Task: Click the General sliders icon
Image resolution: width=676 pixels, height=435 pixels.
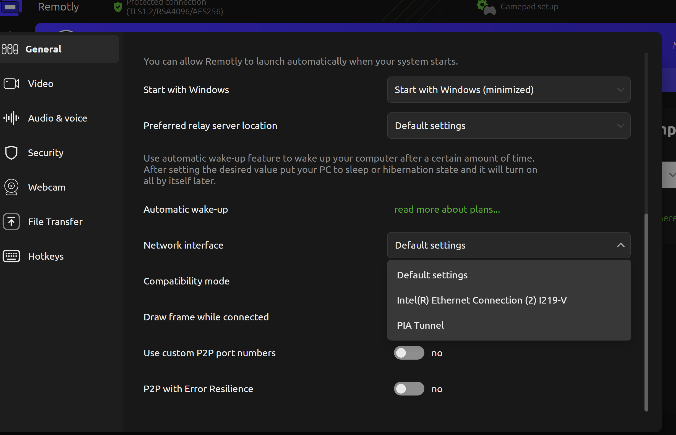Action: point(10,49)
